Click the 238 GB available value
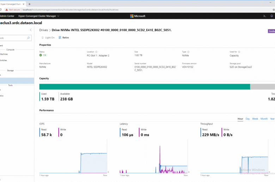Viewport: 275px width, 182px height. (67, 99)
